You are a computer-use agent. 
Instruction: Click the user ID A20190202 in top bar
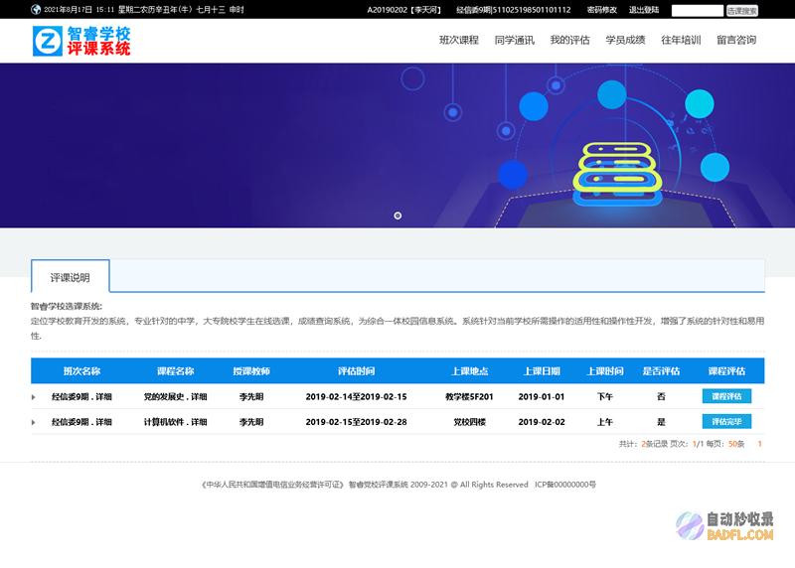[x=388, y=10]
